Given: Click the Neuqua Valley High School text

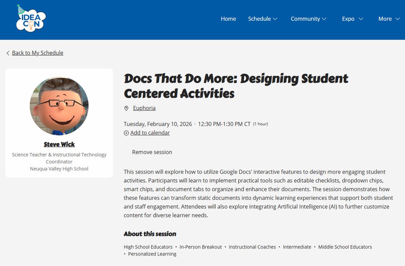Looking at the screenshot, I should 59,169.
